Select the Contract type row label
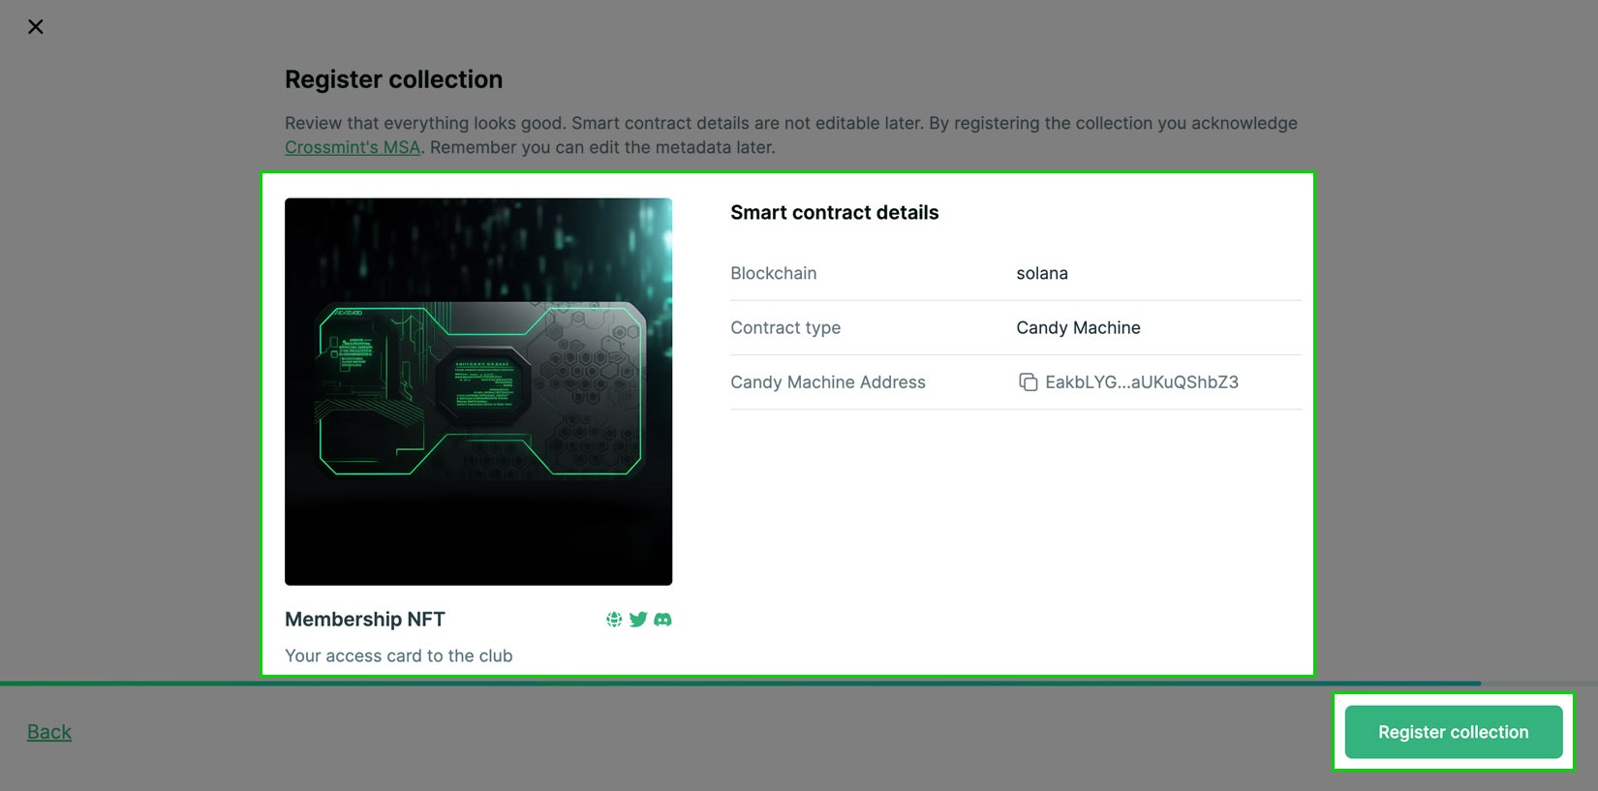1598x791 pixels. 785,328
